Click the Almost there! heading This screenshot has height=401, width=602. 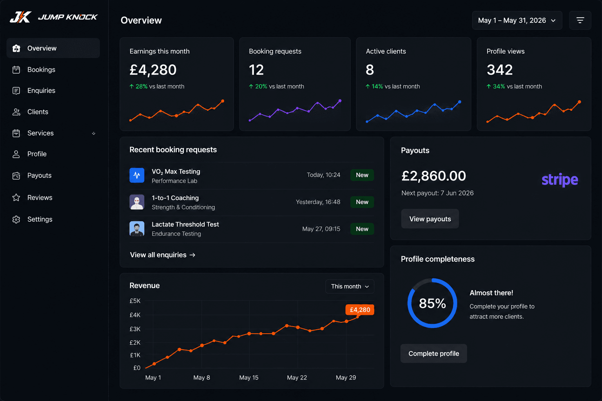[x=491, y=293]
